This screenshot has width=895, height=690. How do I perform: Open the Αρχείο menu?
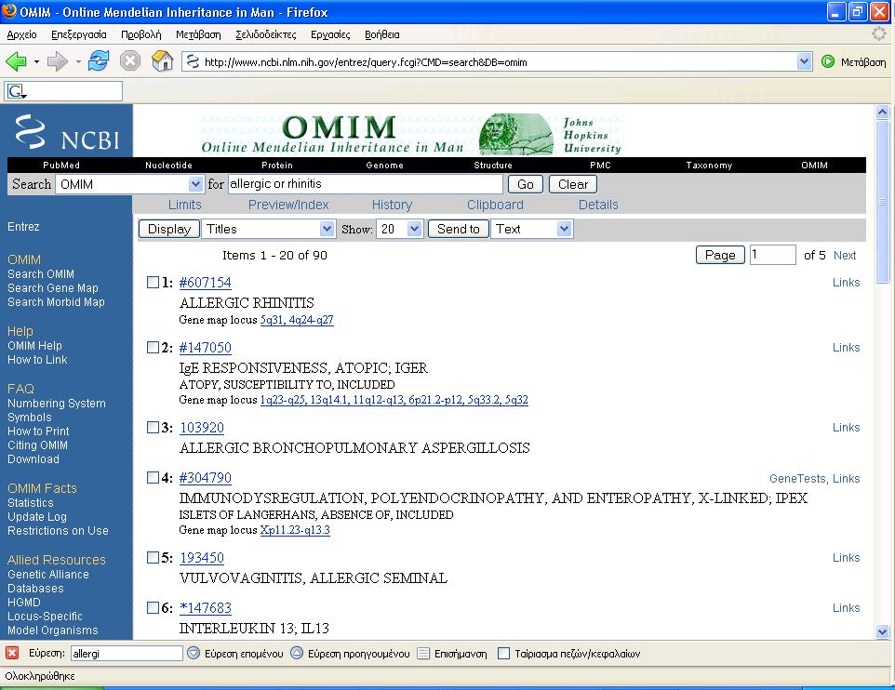pyautogui.click(x=21, y=34)
